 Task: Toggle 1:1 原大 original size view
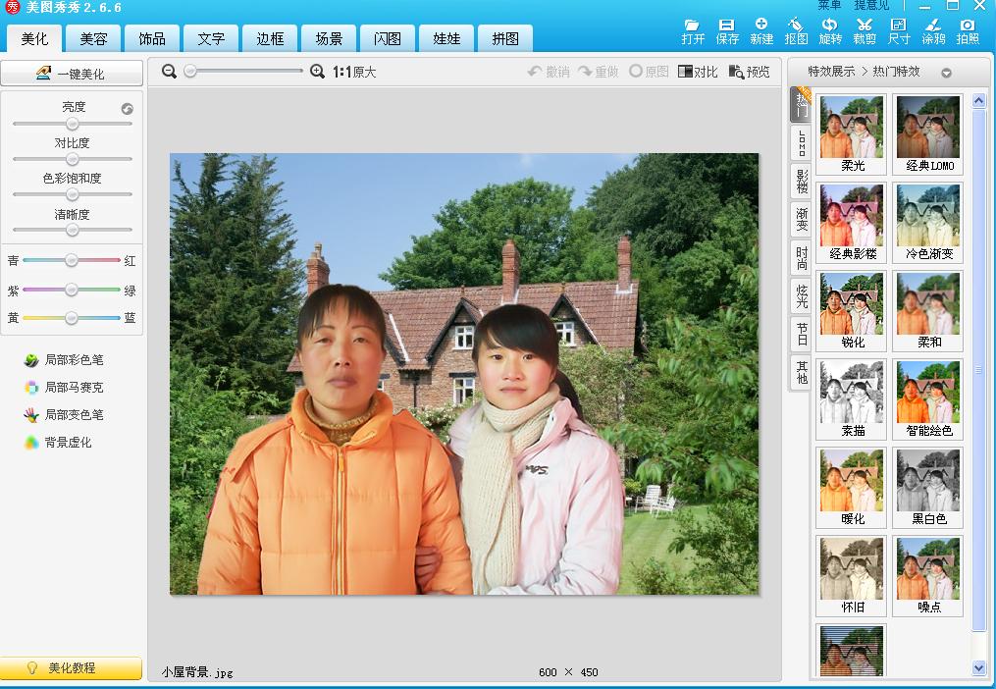coord(353,72)
